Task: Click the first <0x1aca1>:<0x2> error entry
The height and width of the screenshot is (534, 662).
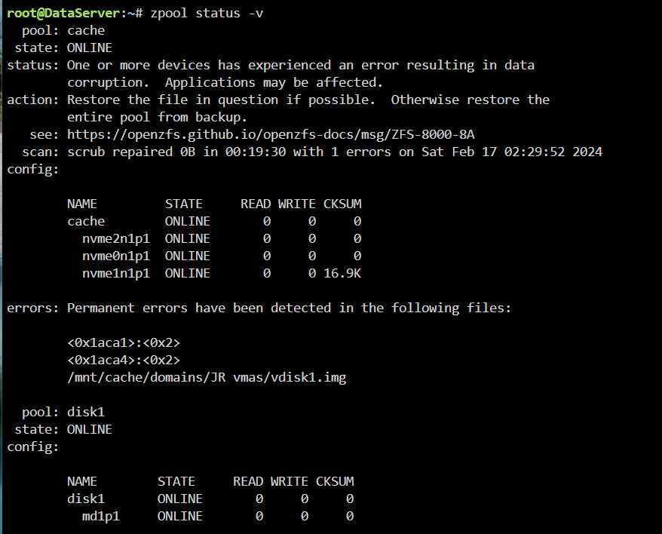Action: (124, 342)
